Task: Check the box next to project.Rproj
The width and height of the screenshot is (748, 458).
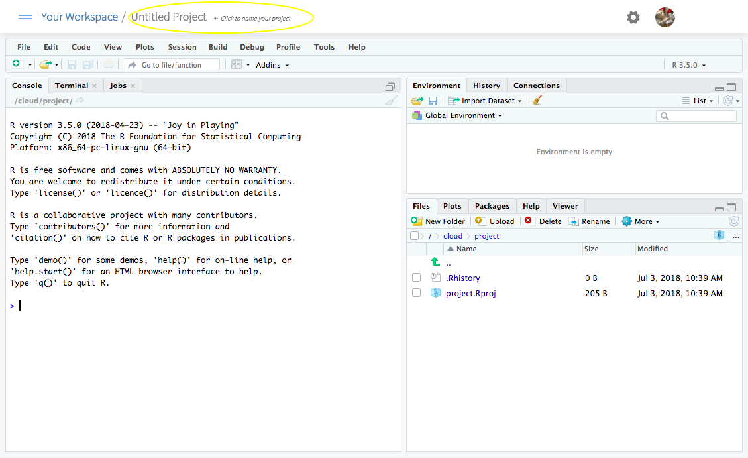Action: pos(416,292)
